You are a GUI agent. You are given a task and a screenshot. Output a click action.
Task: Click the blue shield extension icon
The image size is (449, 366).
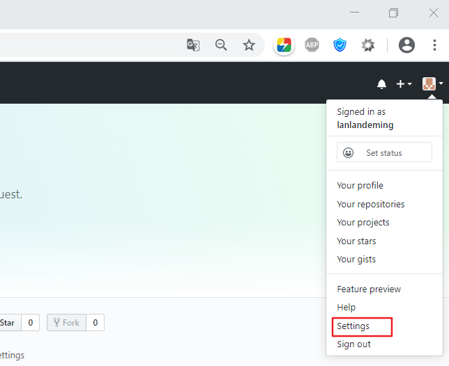[x=340, y=45]
